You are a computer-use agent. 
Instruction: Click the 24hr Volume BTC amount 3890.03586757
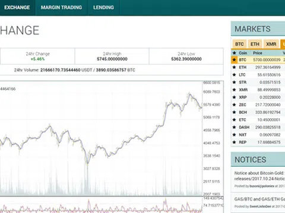(x=111, y=70)
